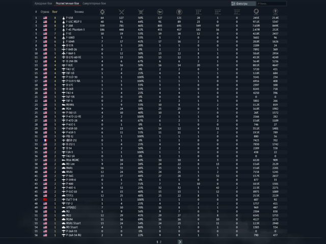Sort by air kills column icon
The width and height of the screenshot is (326, 244).
pyautogui.click(x=199, y=12)
